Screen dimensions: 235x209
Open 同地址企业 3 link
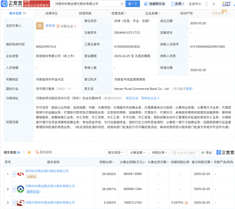pyautogui.click(x=150, y=98)
